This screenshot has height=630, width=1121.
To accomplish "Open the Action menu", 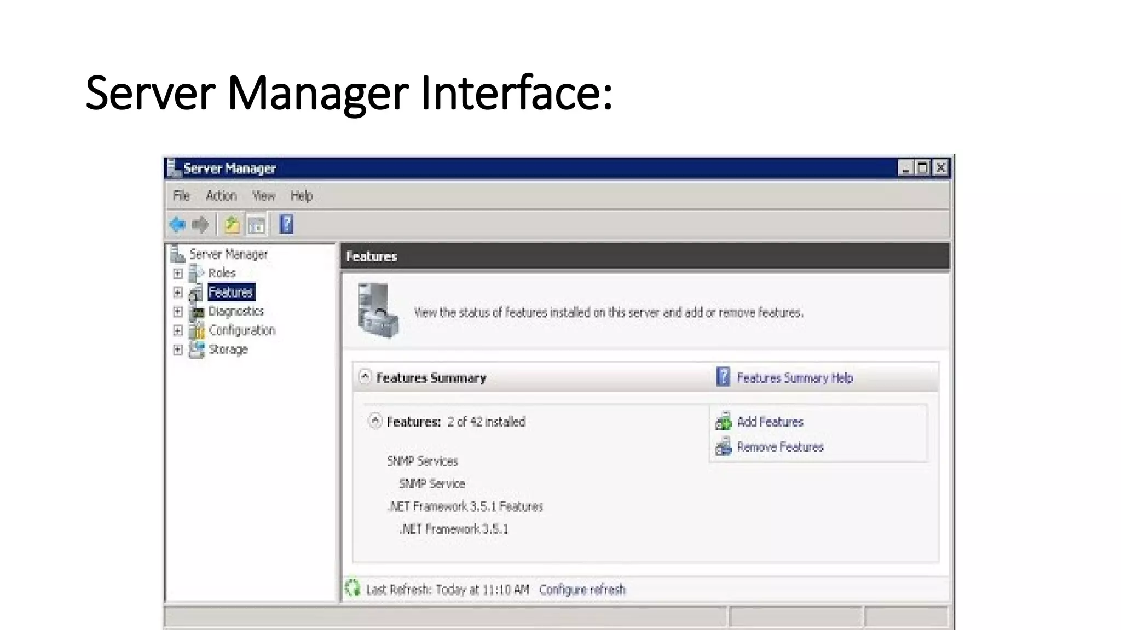I will pyautogui.click(x=221, y=196).
